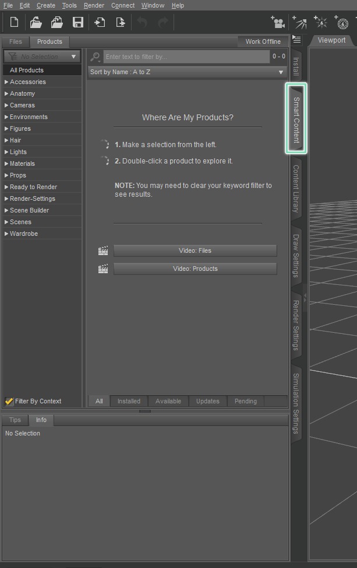
Task: Expand the Materials category
Action: 6,163
